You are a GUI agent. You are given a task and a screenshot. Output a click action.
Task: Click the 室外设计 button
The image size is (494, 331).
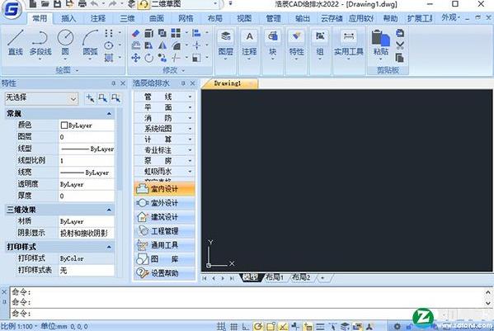164,203
